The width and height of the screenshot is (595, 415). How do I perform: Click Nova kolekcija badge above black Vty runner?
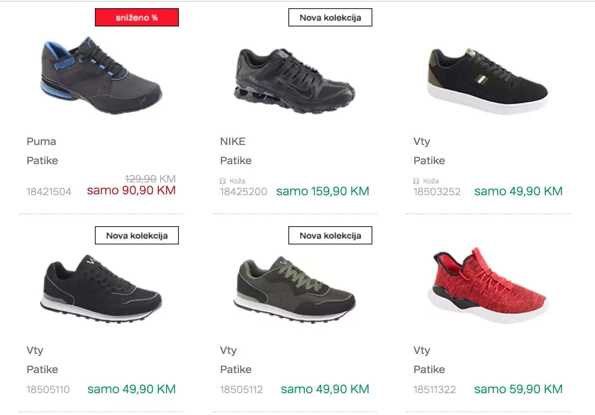pos(137,235)
